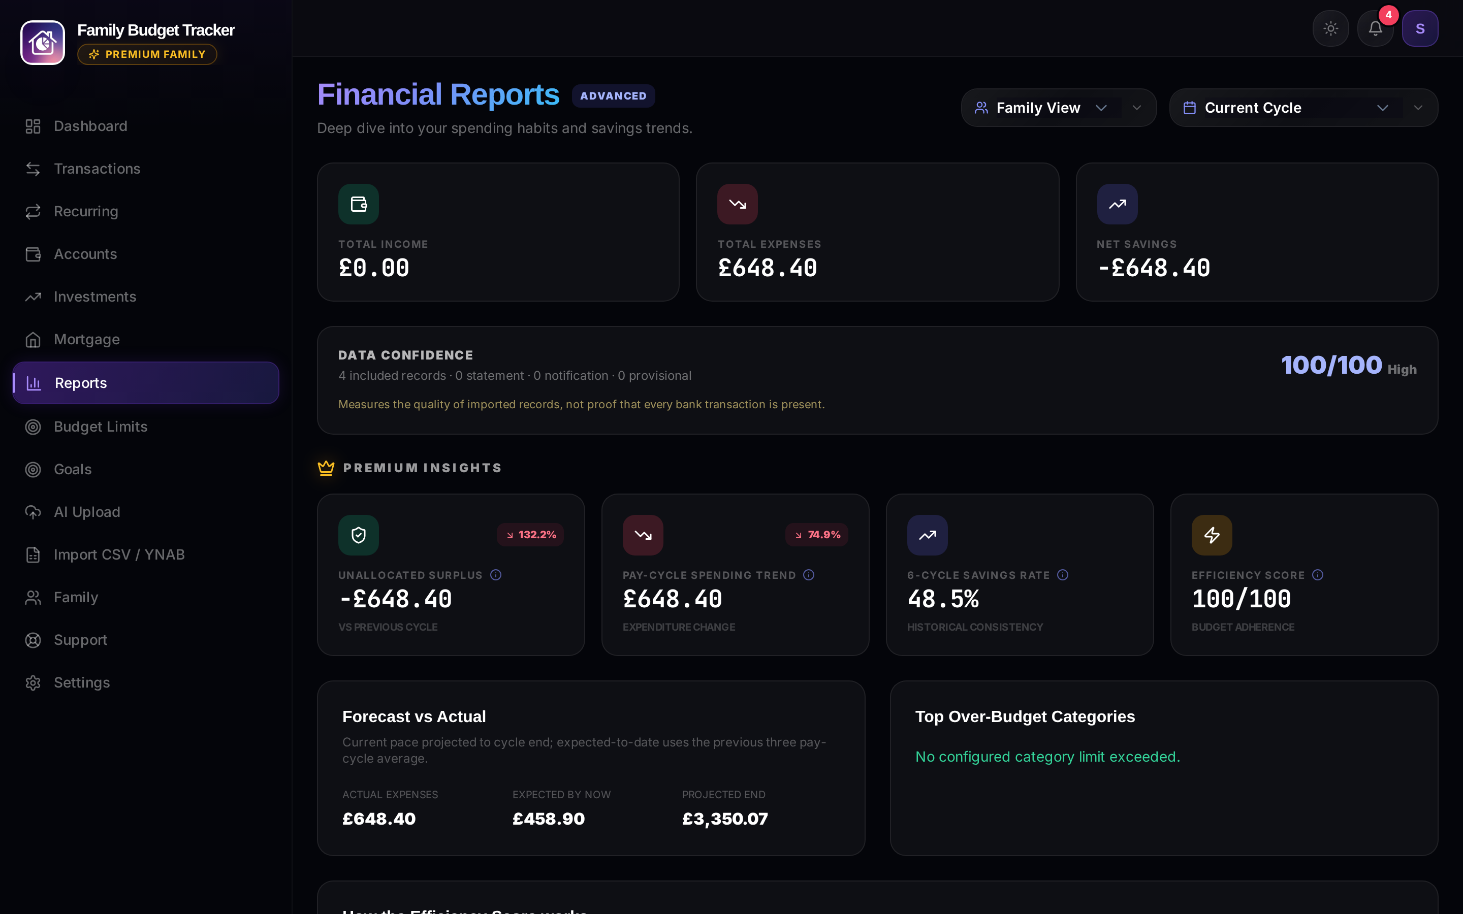Image resolution: width=1463 pixels, height=914 pixels.
Task: Click the AI Upload cloud icon
Action: (33, 512)
